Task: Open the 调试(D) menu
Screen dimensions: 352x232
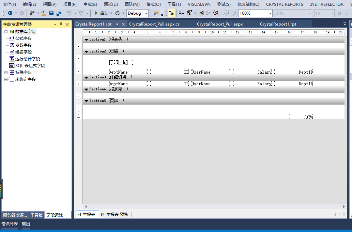Action: point(111,4)
